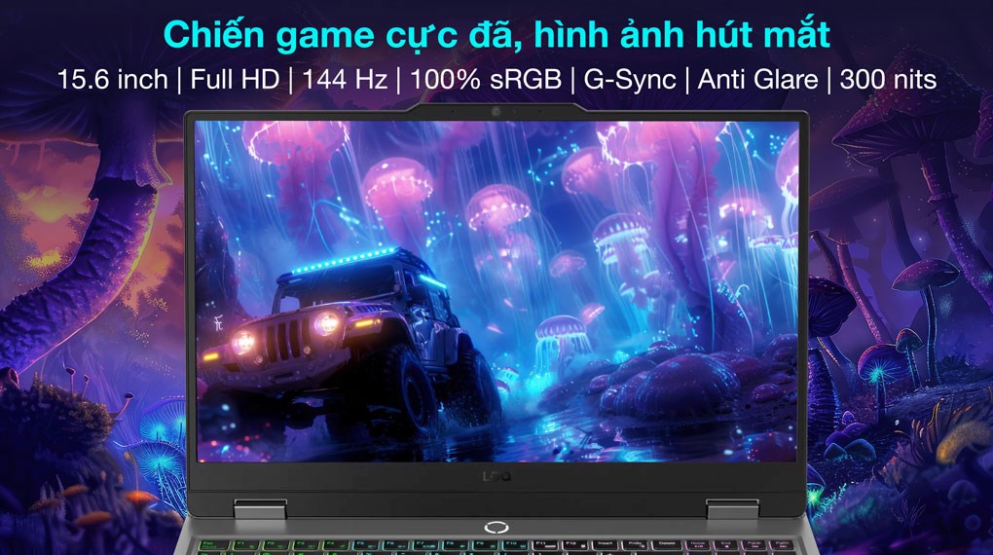Image resolution: width=993 pixels, height=555 pixels.
Task: Click the "15.6 inch" spec text
Action: click(112, 80)
